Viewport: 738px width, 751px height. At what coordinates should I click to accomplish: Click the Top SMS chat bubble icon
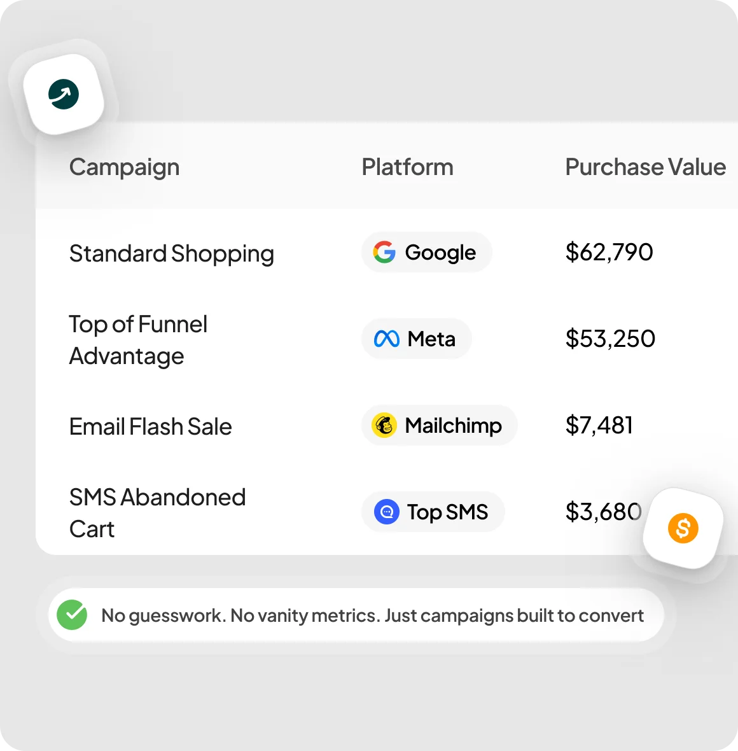tap(386, 512)
